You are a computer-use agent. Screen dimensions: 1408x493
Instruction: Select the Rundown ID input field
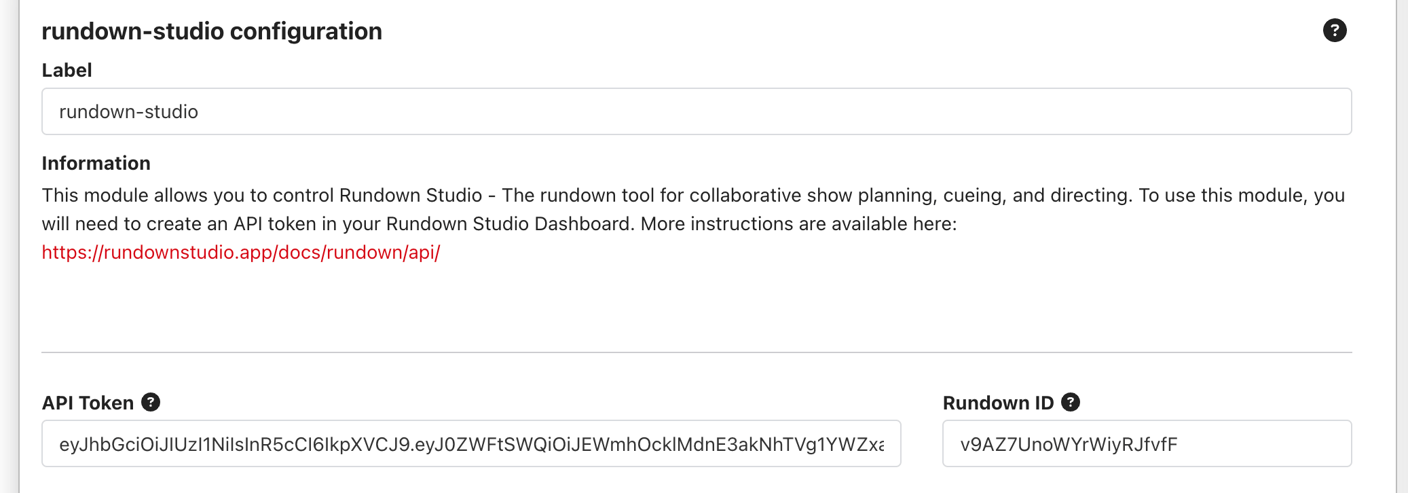tap(1147, 443)
